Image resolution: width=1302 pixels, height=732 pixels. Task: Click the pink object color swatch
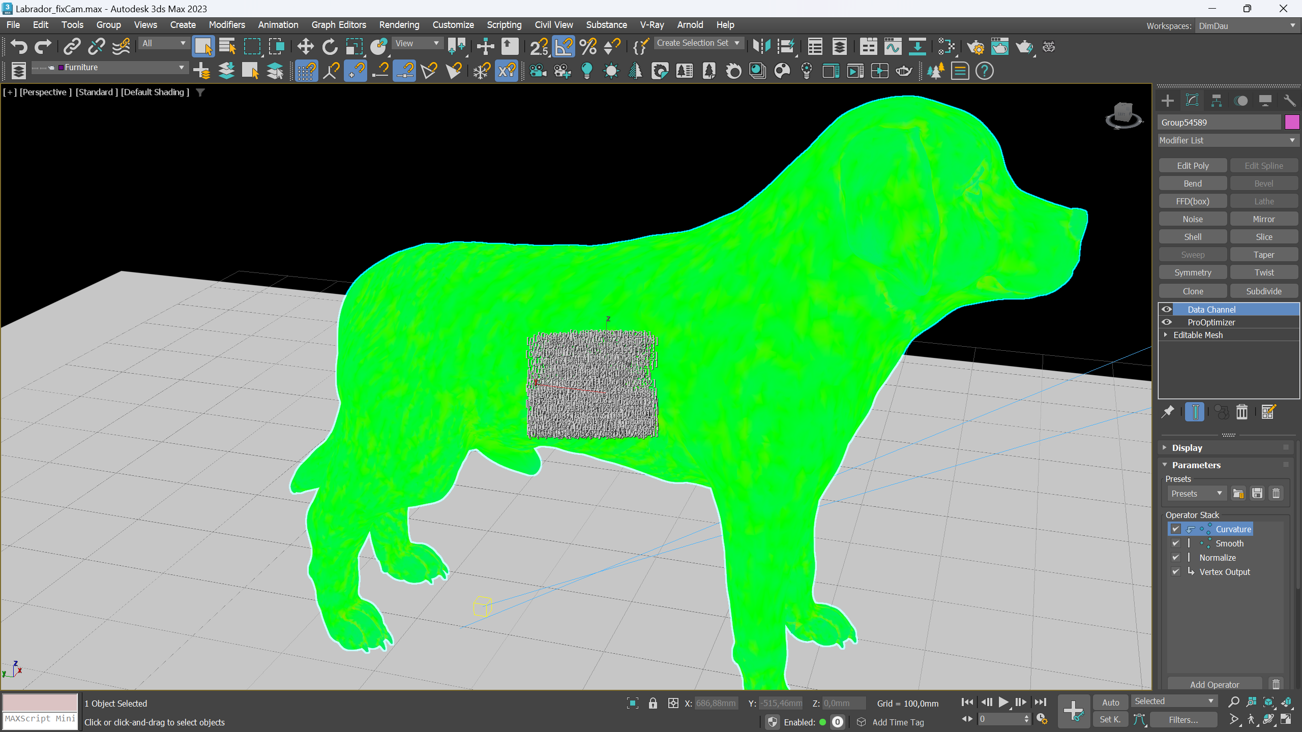[x=1292, y=122]
